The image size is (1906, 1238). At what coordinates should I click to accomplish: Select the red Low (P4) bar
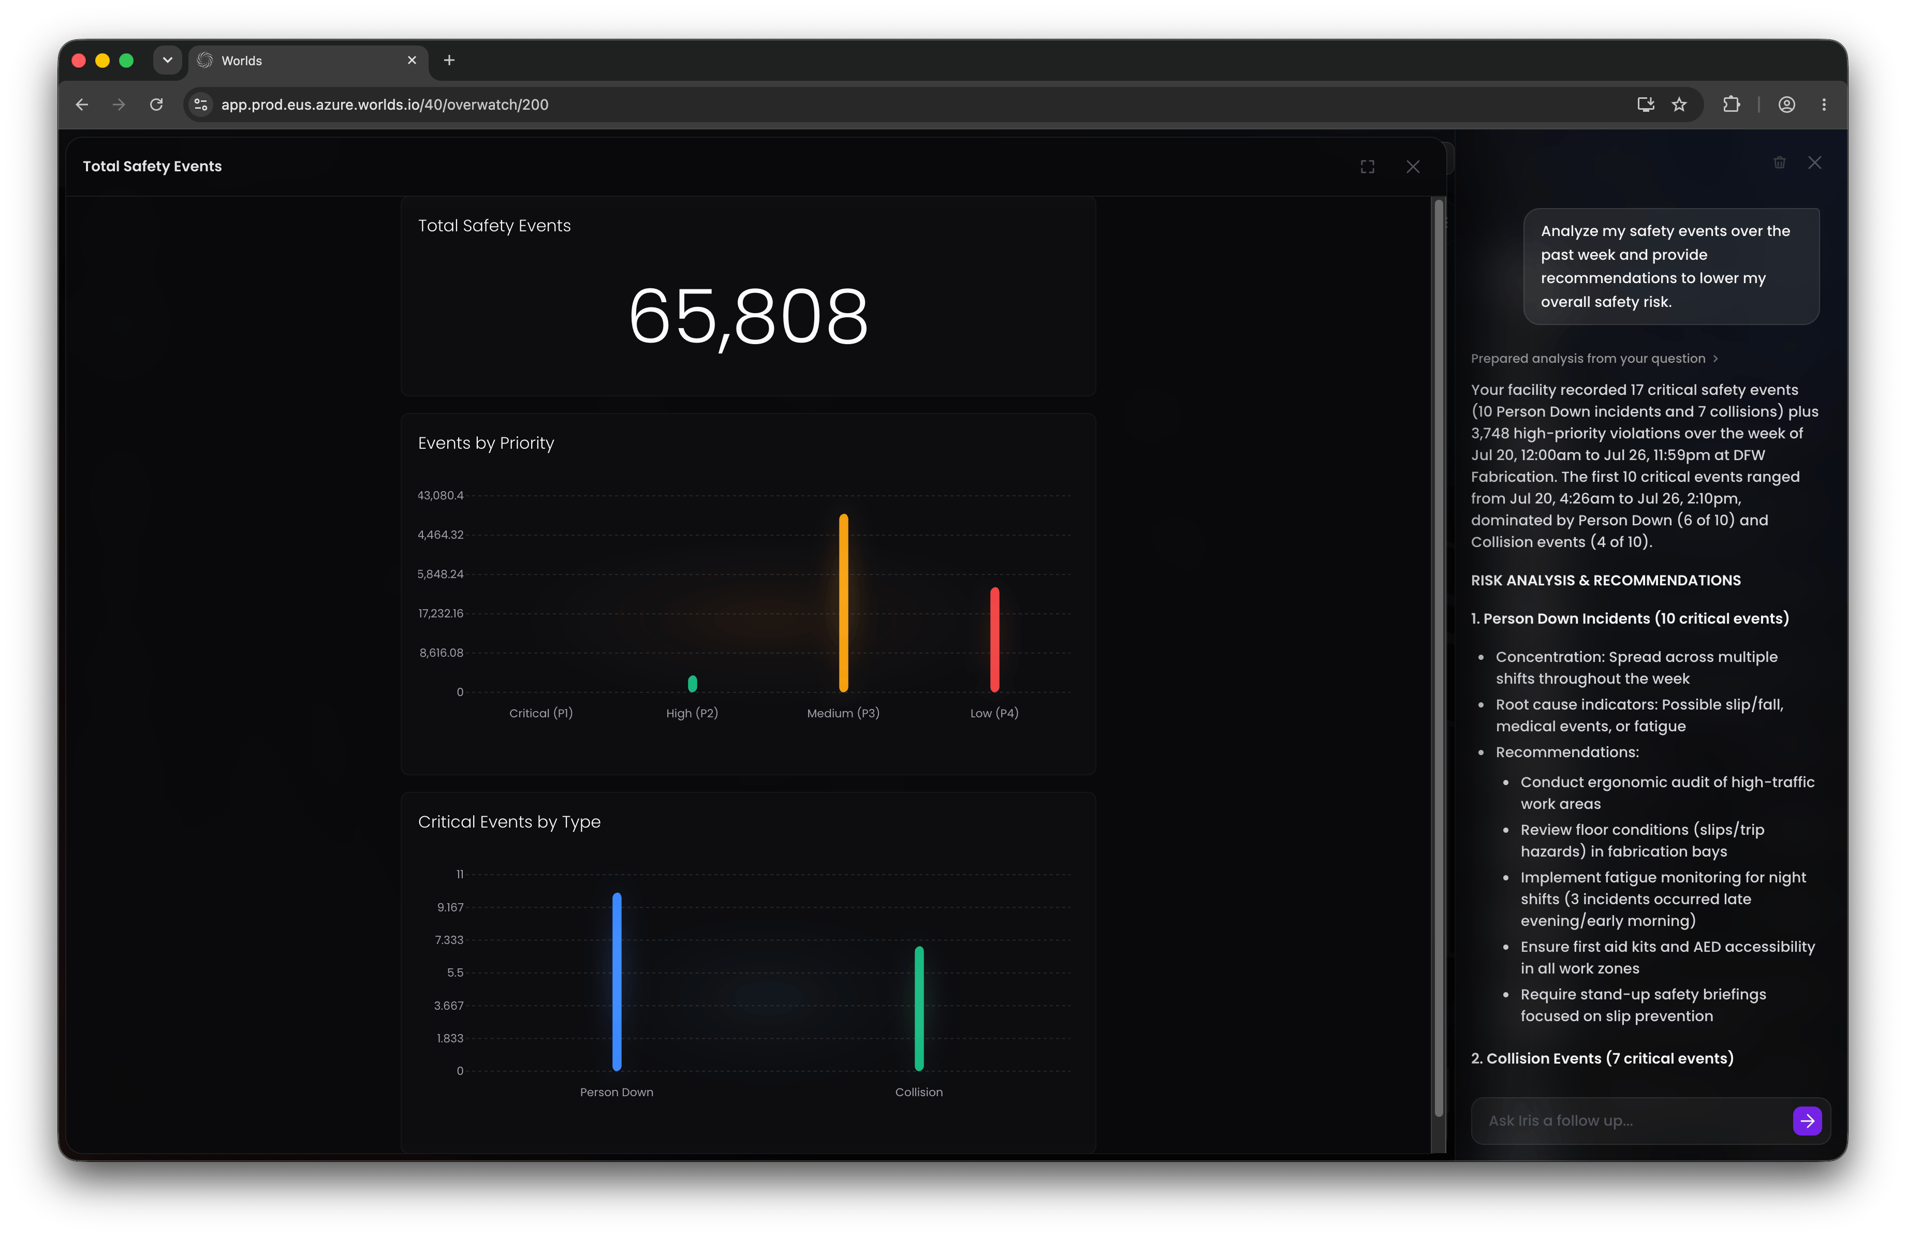994,640
